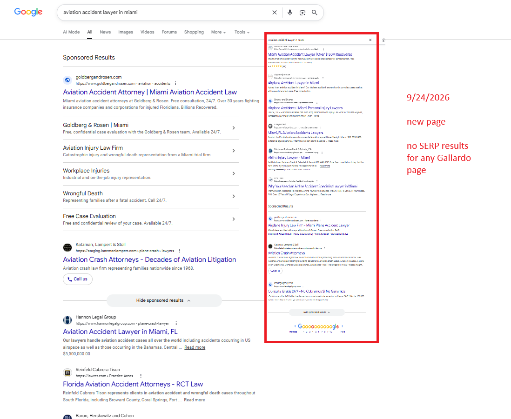Image resolution: width=511 pixels, height=419 pixels.
Task: Click the lawrct.com Practice Areas URL
Action: [104, 376]
